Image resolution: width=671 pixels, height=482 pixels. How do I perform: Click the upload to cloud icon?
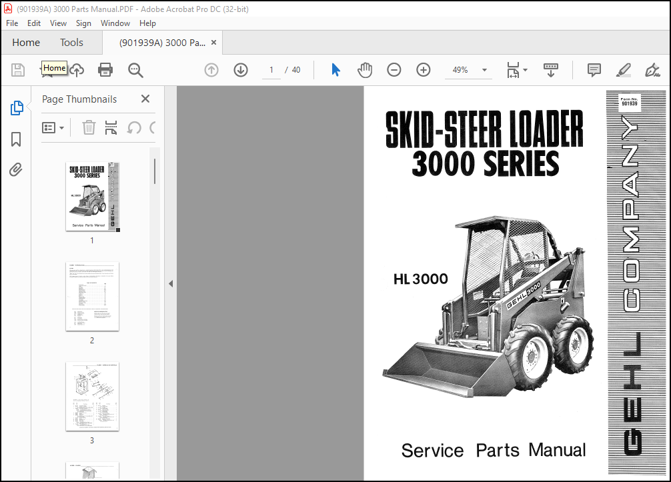click(77, 70)
